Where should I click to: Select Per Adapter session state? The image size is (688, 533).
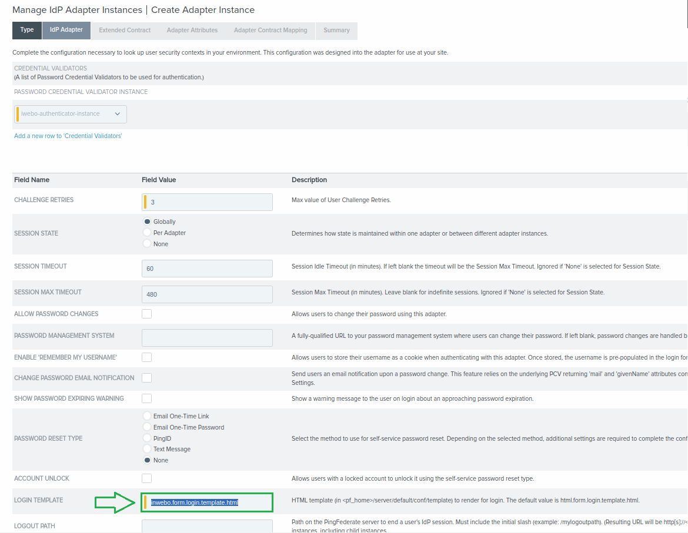pyautogui.click(x=147, y=233)
